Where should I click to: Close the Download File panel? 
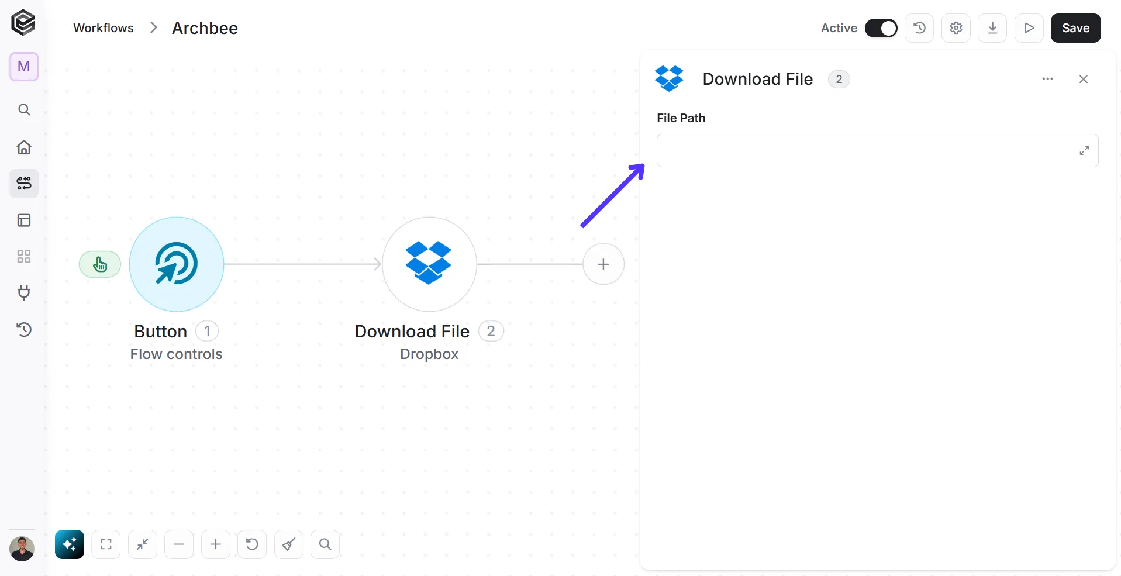coord(1083,79)
